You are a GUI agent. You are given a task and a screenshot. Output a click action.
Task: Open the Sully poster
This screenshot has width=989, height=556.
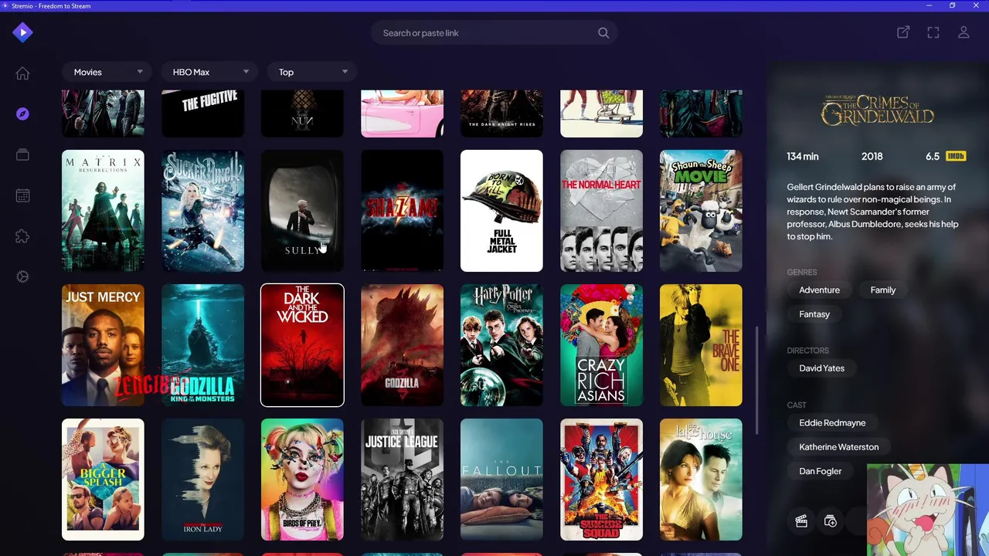[302, 211]
